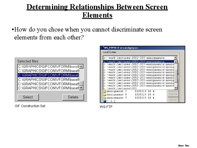This screenshot has height=148, width=197.
Task: Click the WS-FTP dropdown list scroll-down arrow
Action: 176,88
